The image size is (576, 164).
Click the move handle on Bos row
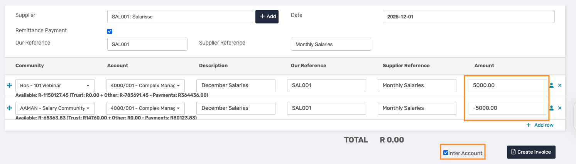click(x=9, y=86)
